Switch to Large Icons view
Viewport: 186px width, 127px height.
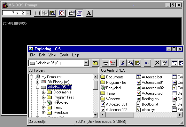pos(174,63)
